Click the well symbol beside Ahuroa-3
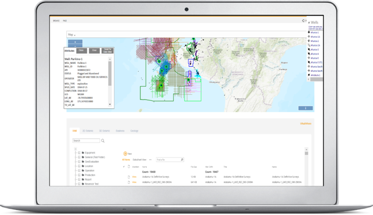373x215 pixels. [x=309, y=49]
